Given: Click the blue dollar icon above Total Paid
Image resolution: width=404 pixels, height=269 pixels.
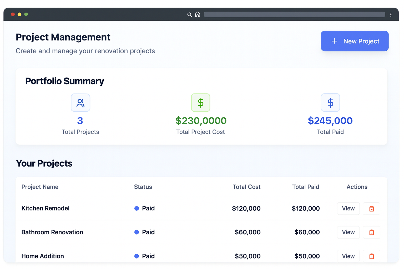Looking at the screenshot, I should coord(330,102).
